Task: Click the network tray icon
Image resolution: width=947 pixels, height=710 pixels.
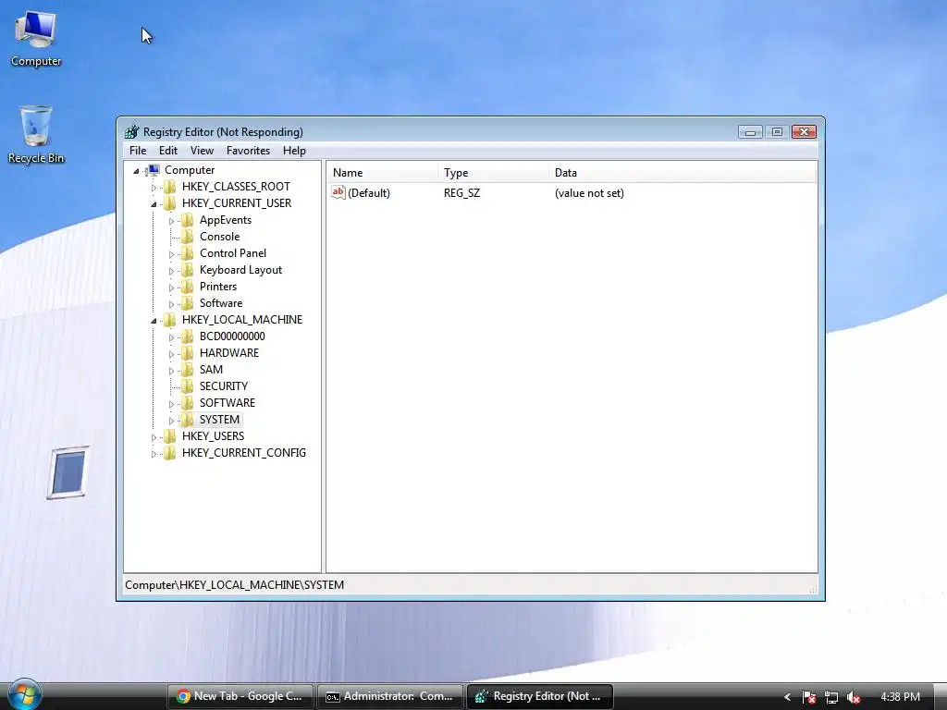Action: (x=831, y=697)
